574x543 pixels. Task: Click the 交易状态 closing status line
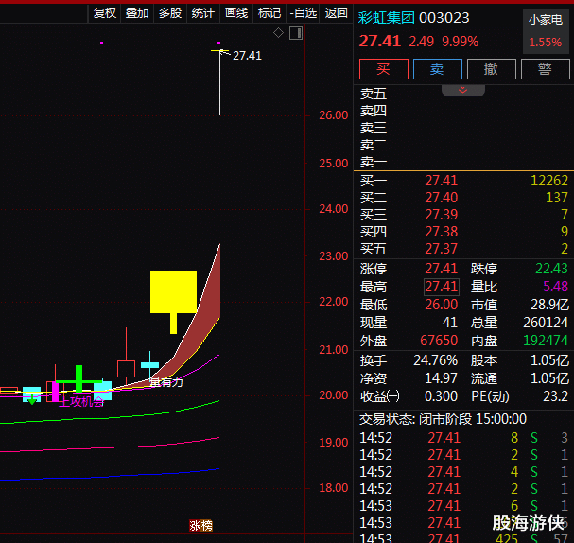[443, 419]
